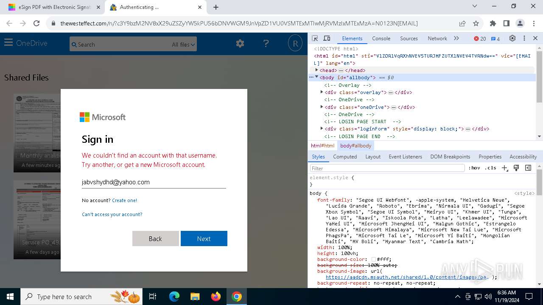Open the Event Listeners tab
This screenshot has width=543, height=305.
pyautogui.click(x=406, y=156)
